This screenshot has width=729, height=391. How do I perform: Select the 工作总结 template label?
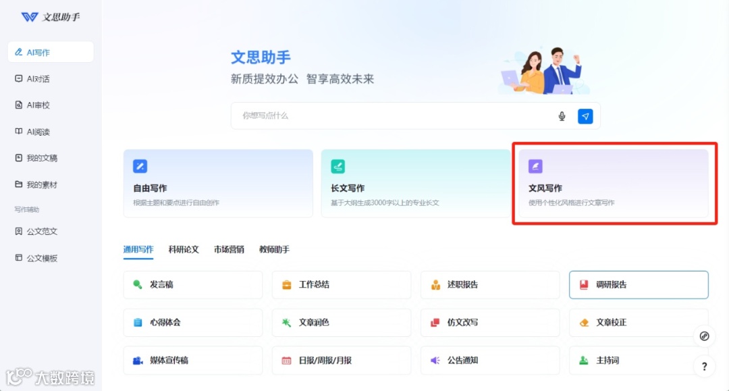click(314, 284)
